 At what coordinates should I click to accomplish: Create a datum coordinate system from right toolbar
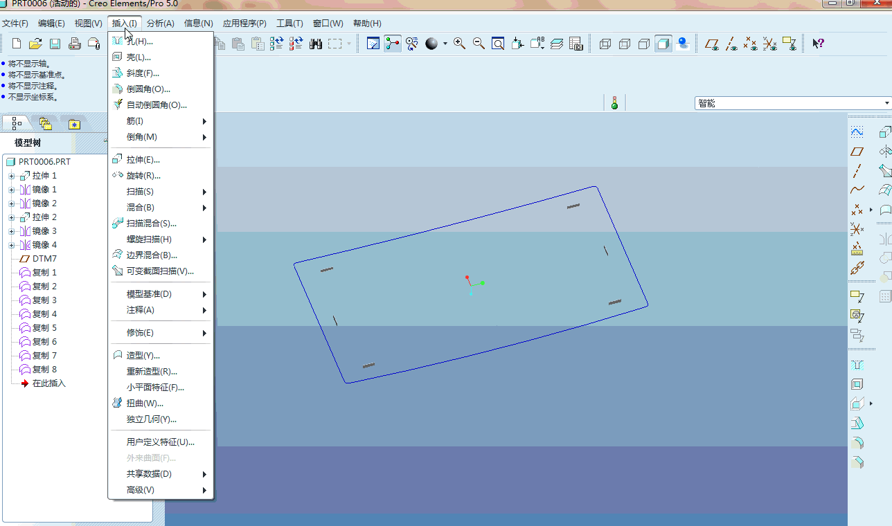[857, 228]
